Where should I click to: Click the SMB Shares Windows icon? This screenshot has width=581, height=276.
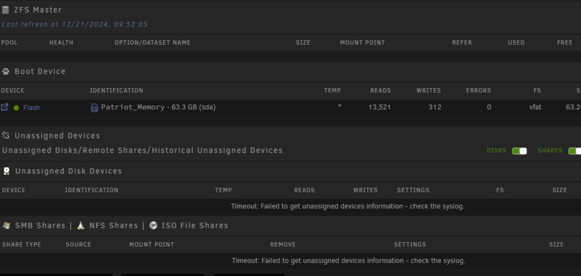click(x=6, y=226)
